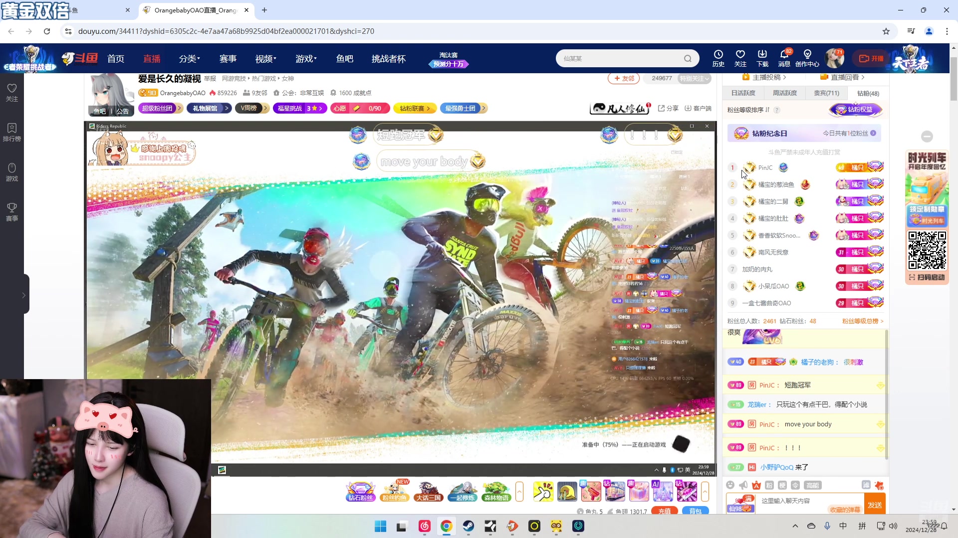The image size is (958, 538).
Task: Click the 高能 icon in chat toolbar
Action: point(812,485)
